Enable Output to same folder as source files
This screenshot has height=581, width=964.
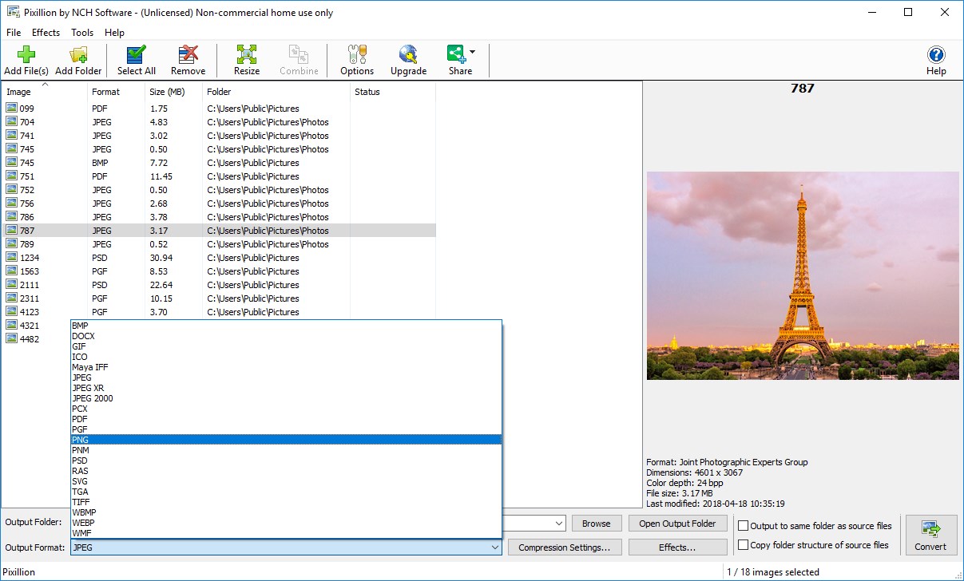point(744,526)
